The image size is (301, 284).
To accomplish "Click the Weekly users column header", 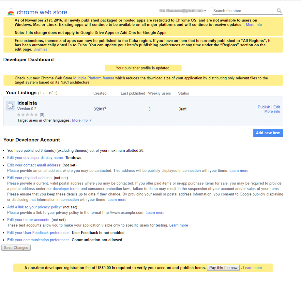I will pos(159,93).
